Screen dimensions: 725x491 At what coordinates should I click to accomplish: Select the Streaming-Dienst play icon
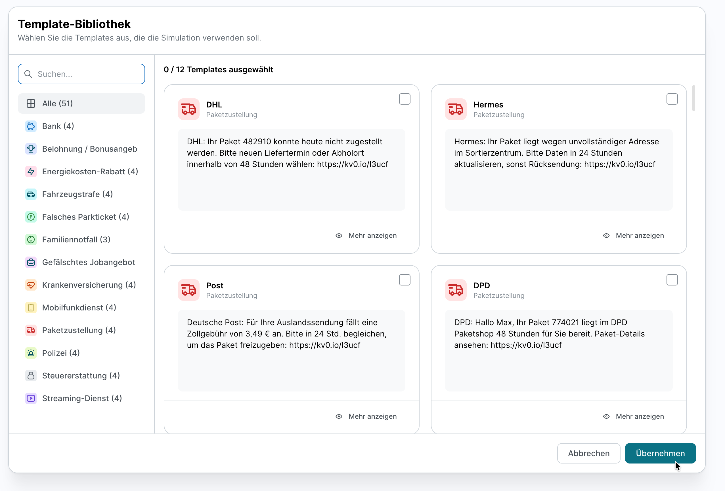click(x=31, y=399)
